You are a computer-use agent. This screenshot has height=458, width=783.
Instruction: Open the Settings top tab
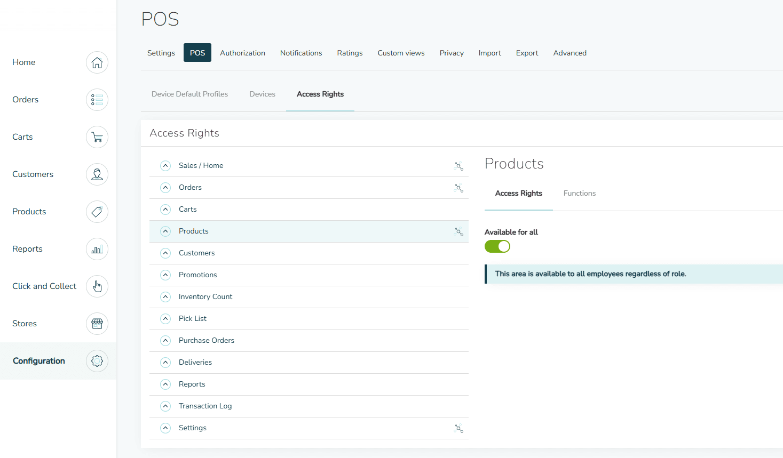(x=161, y=53)
